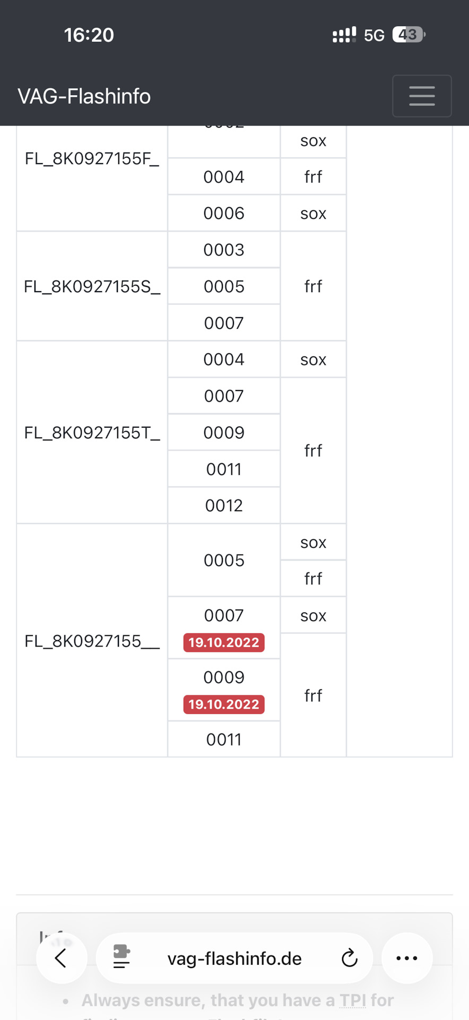Tap the FL_8K0927155T_ file name cell
Screen dimensions: 469x1020
[92, 432]
